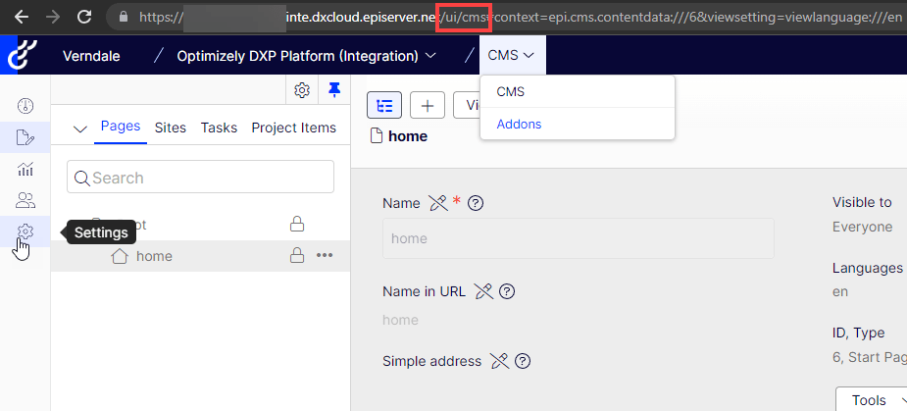
Task: Click the pencil icon beside Name label
Action: click(438, 203)
